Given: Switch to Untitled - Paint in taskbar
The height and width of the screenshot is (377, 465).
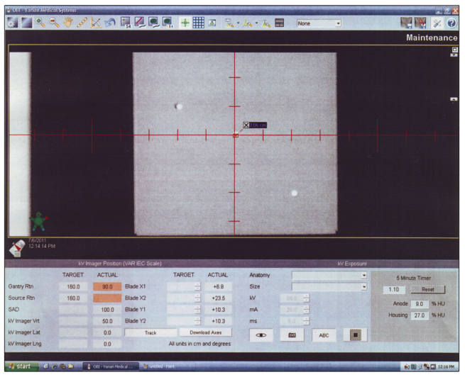Looking at the screenshot, I should pos(160,366).
